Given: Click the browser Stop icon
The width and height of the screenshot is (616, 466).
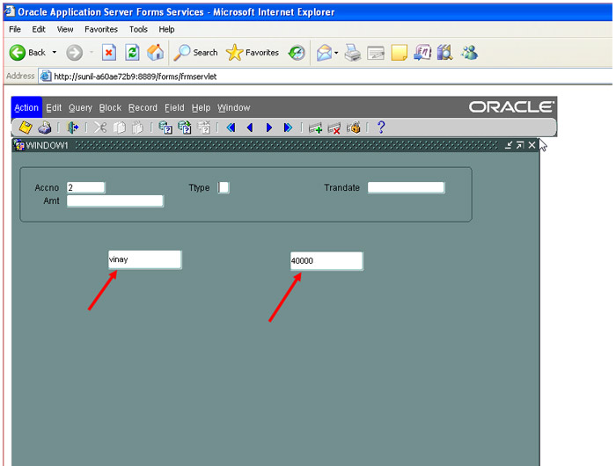Looking at the screenshot, I should [109, 52].
